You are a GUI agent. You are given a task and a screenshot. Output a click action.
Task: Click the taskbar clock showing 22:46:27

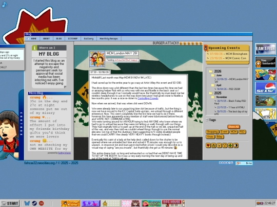tap(270, 203)
